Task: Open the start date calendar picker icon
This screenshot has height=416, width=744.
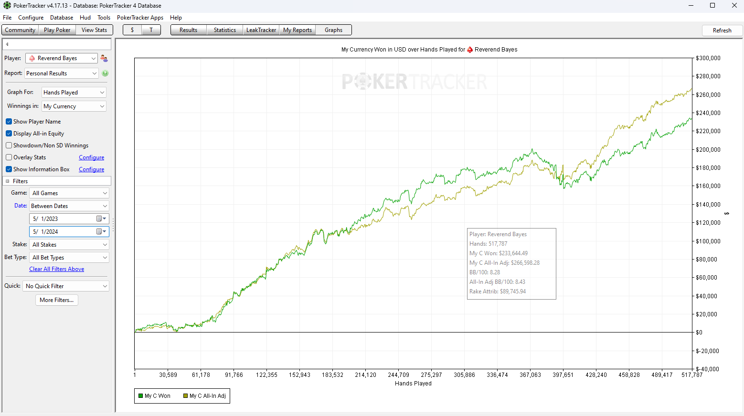Action: [99, 218]
